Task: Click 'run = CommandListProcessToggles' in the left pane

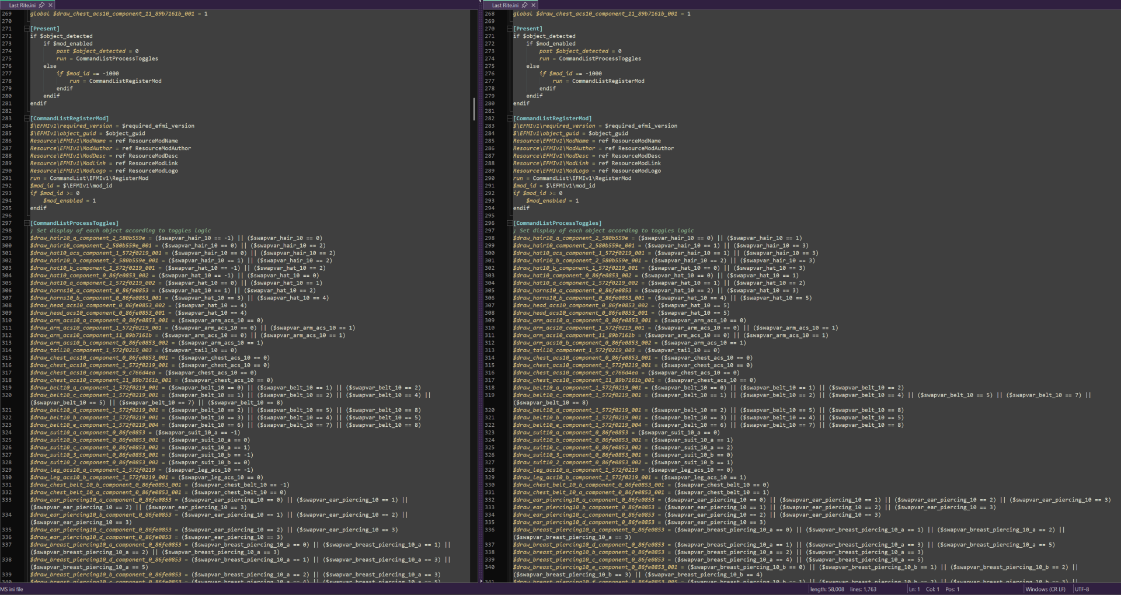Action: click(107, 58)
